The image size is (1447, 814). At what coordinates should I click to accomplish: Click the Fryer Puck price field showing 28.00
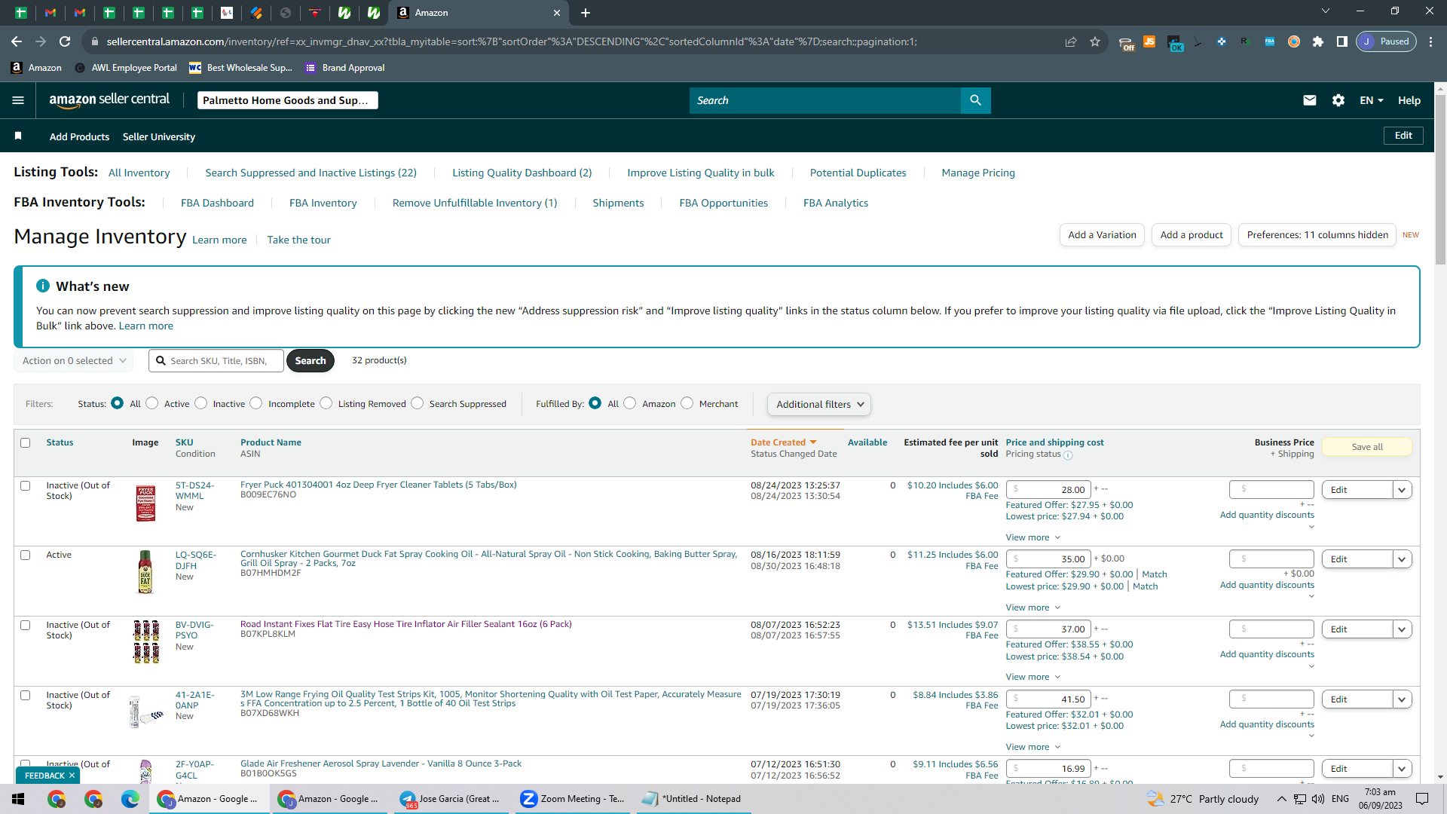1048,490
